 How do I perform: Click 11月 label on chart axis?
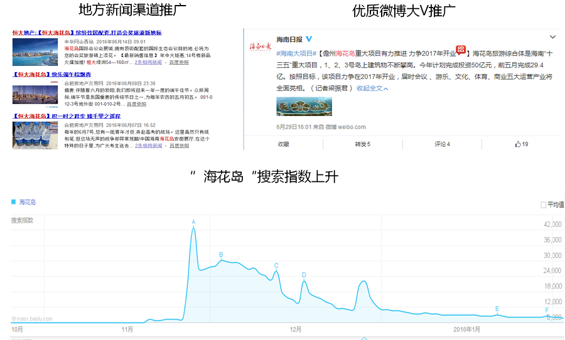127,329
